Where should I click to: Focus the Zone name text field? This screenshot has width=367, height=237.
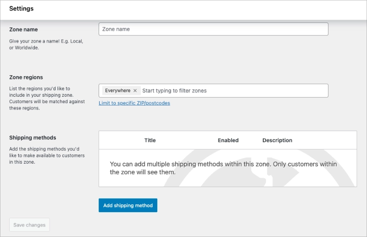coord(213,29)
